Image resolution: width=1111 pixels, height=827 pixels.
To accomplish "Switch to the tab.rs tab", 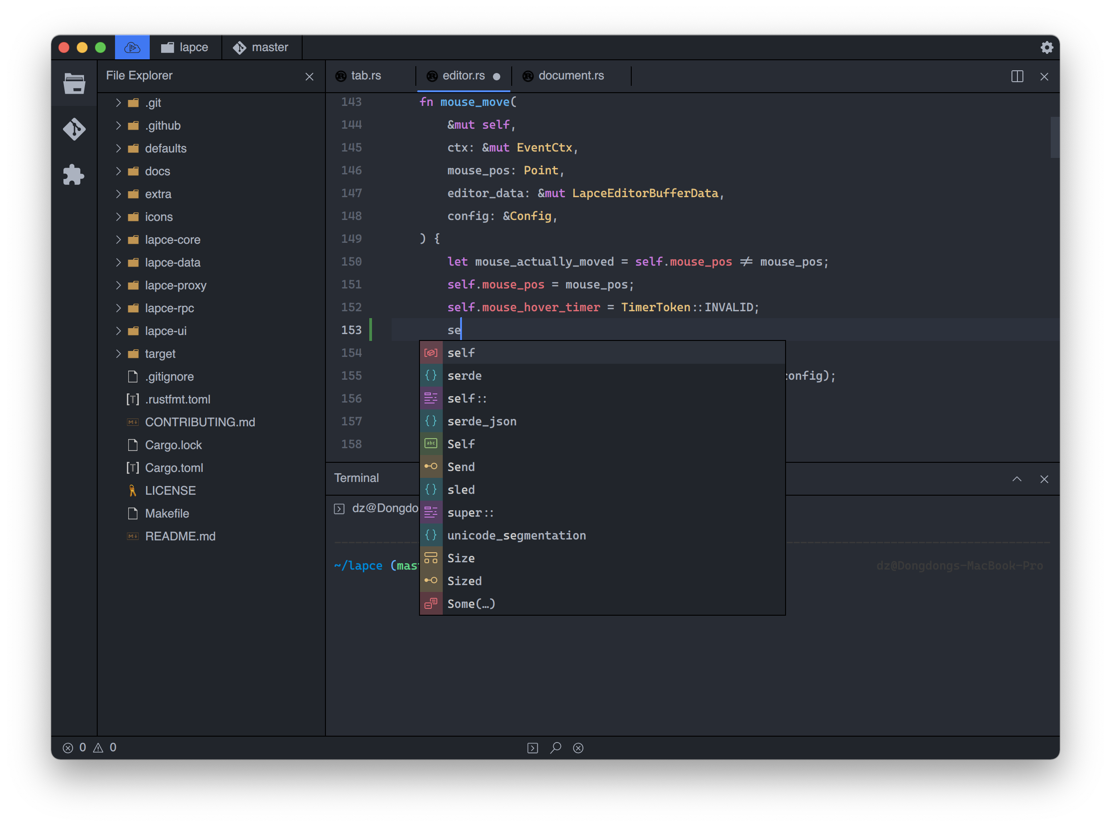I will click(366, 76).
